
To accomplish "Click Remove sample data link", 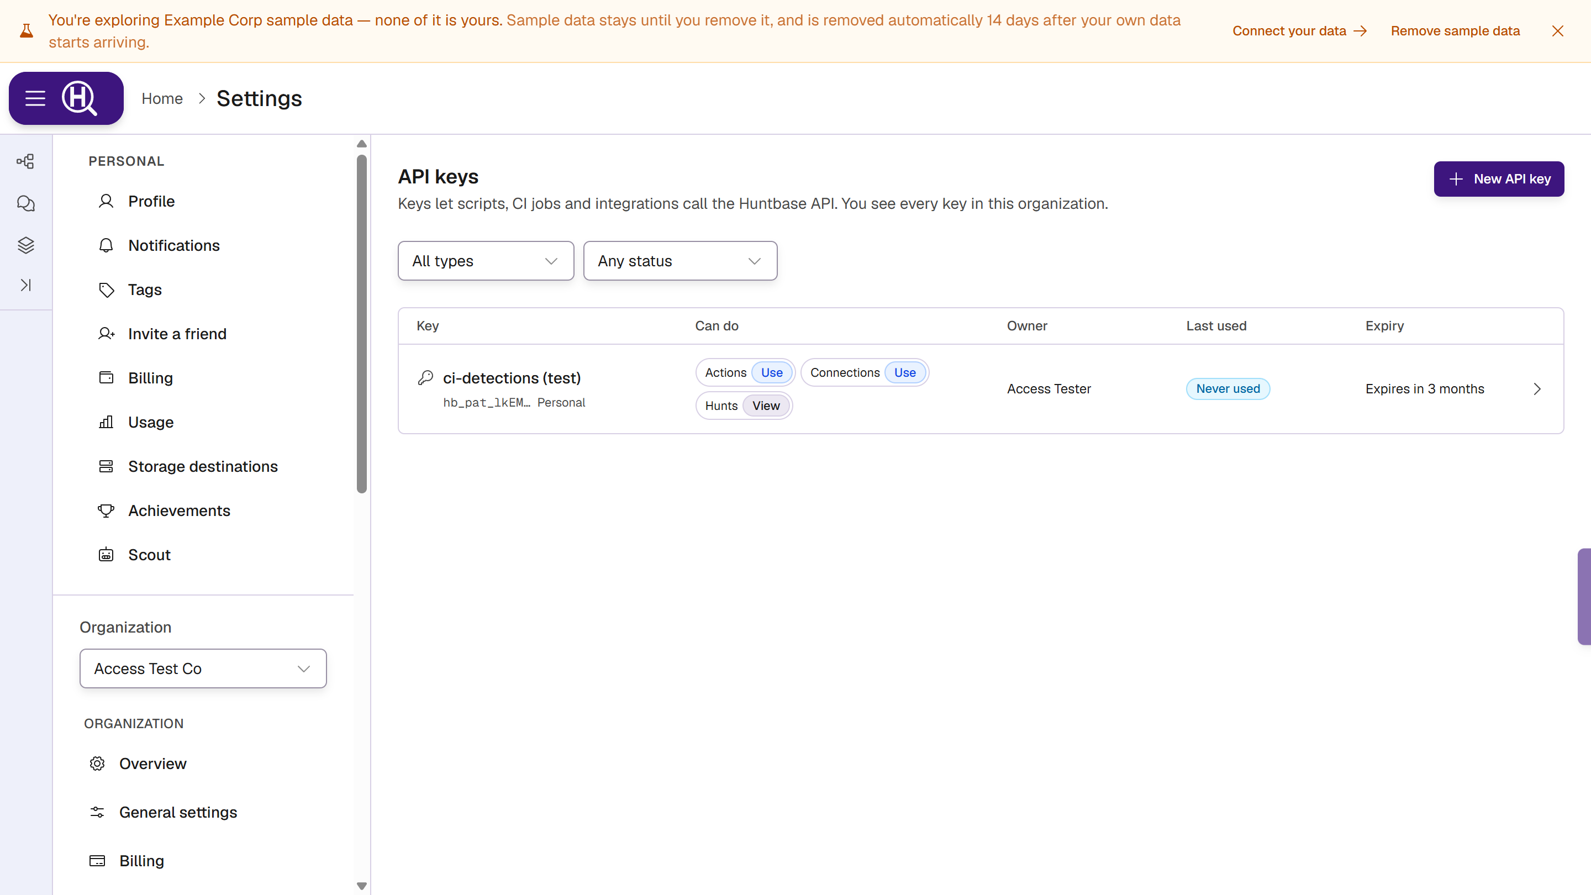I will [x=1455, y=31].
